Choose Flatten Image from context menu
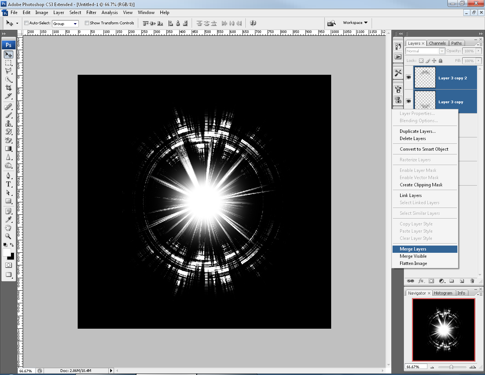Screen dimensions: 485x375 pyautogui.click(x=413, y=263)
